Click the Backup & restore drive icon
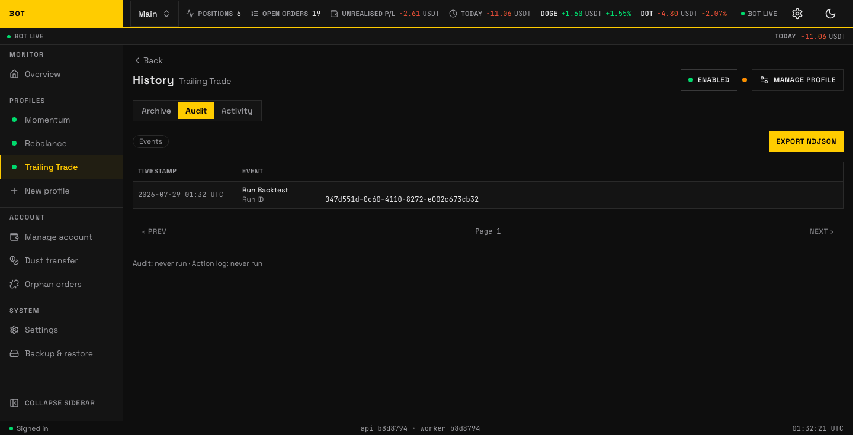The image size is (853, 435). click(x=15, y=353)
